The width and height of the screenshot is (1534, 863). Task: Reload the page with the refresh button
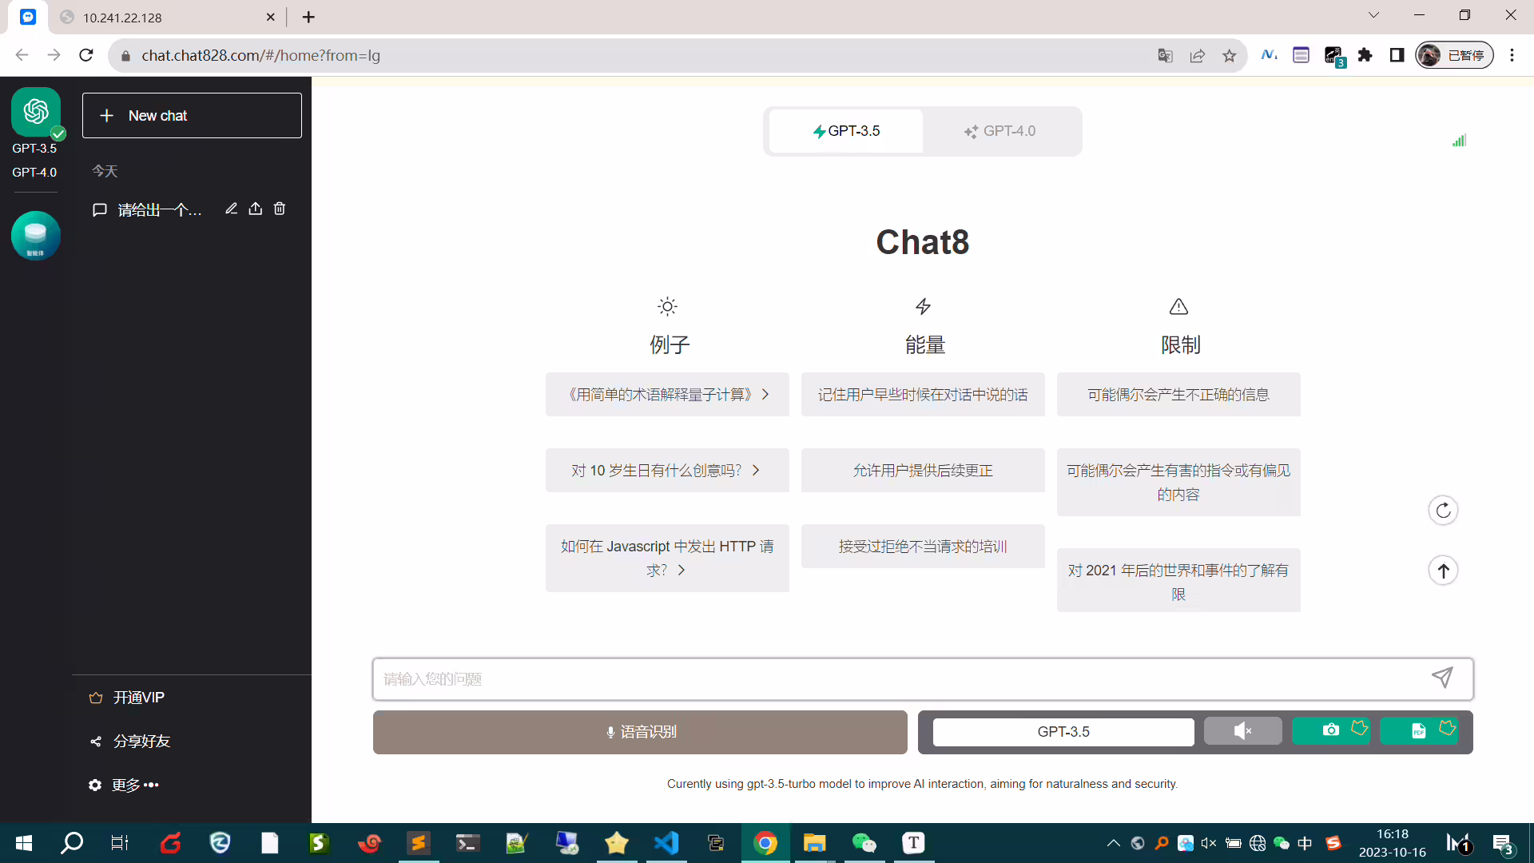point(86,55)
